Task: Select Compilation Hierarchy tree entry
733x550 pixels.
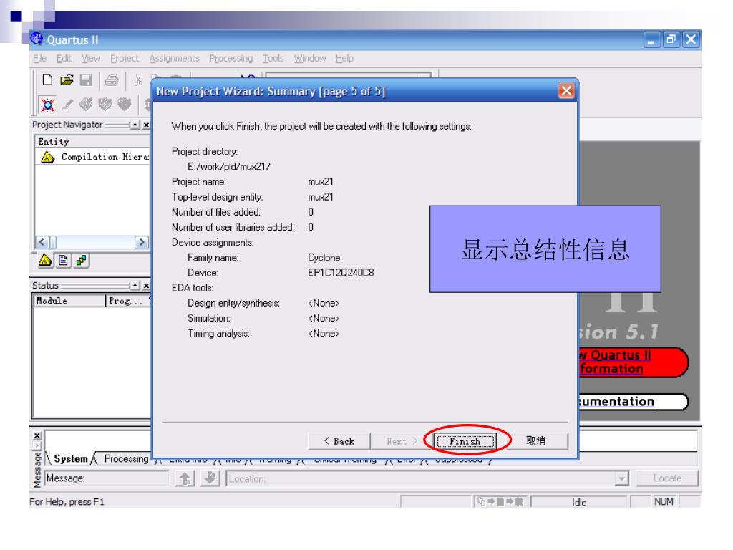Action: point(94,157)
